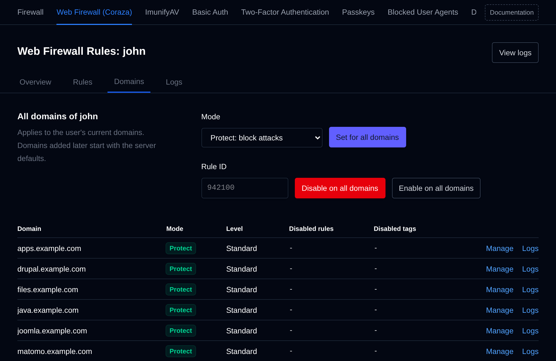Click the Protect badge for matomo.example.com
Viewport: 556px width, 361px height.
pos(181,351)
